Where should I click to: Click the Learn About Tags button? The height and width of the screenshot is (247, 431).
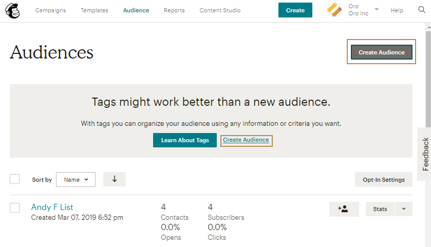(185, 140)
